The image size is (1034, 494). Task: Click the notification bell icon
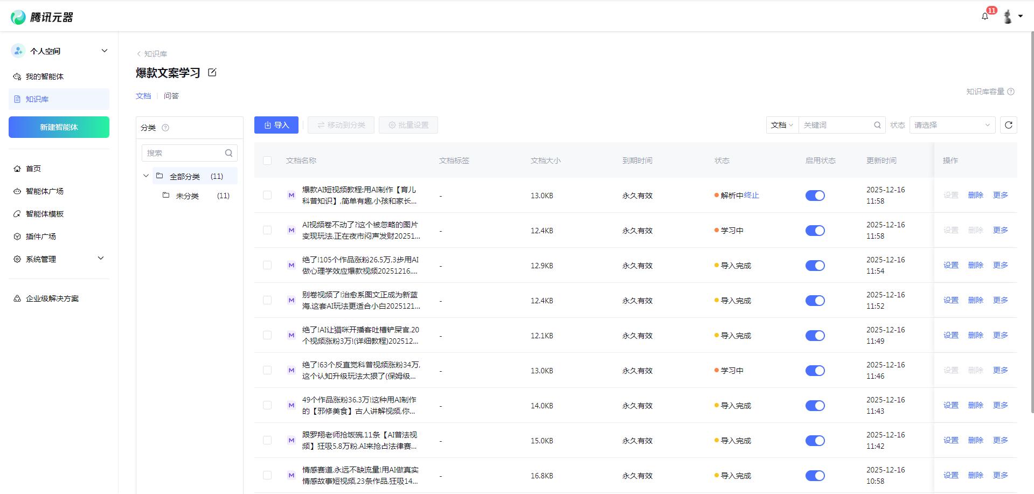pos(985,16)
